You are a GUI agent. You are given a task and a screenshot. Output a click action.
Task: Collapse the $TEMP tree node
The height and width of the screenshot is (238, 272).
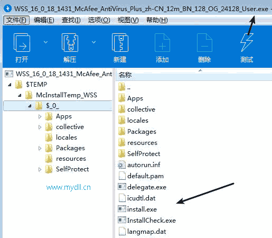coord(10,85)
